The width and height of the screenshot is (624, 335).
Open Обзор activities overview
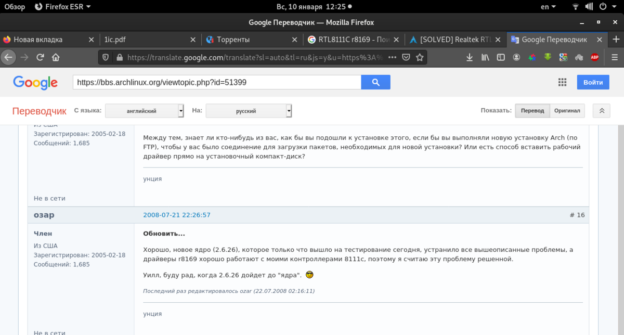pyautogui.click(x=15, y=7)
